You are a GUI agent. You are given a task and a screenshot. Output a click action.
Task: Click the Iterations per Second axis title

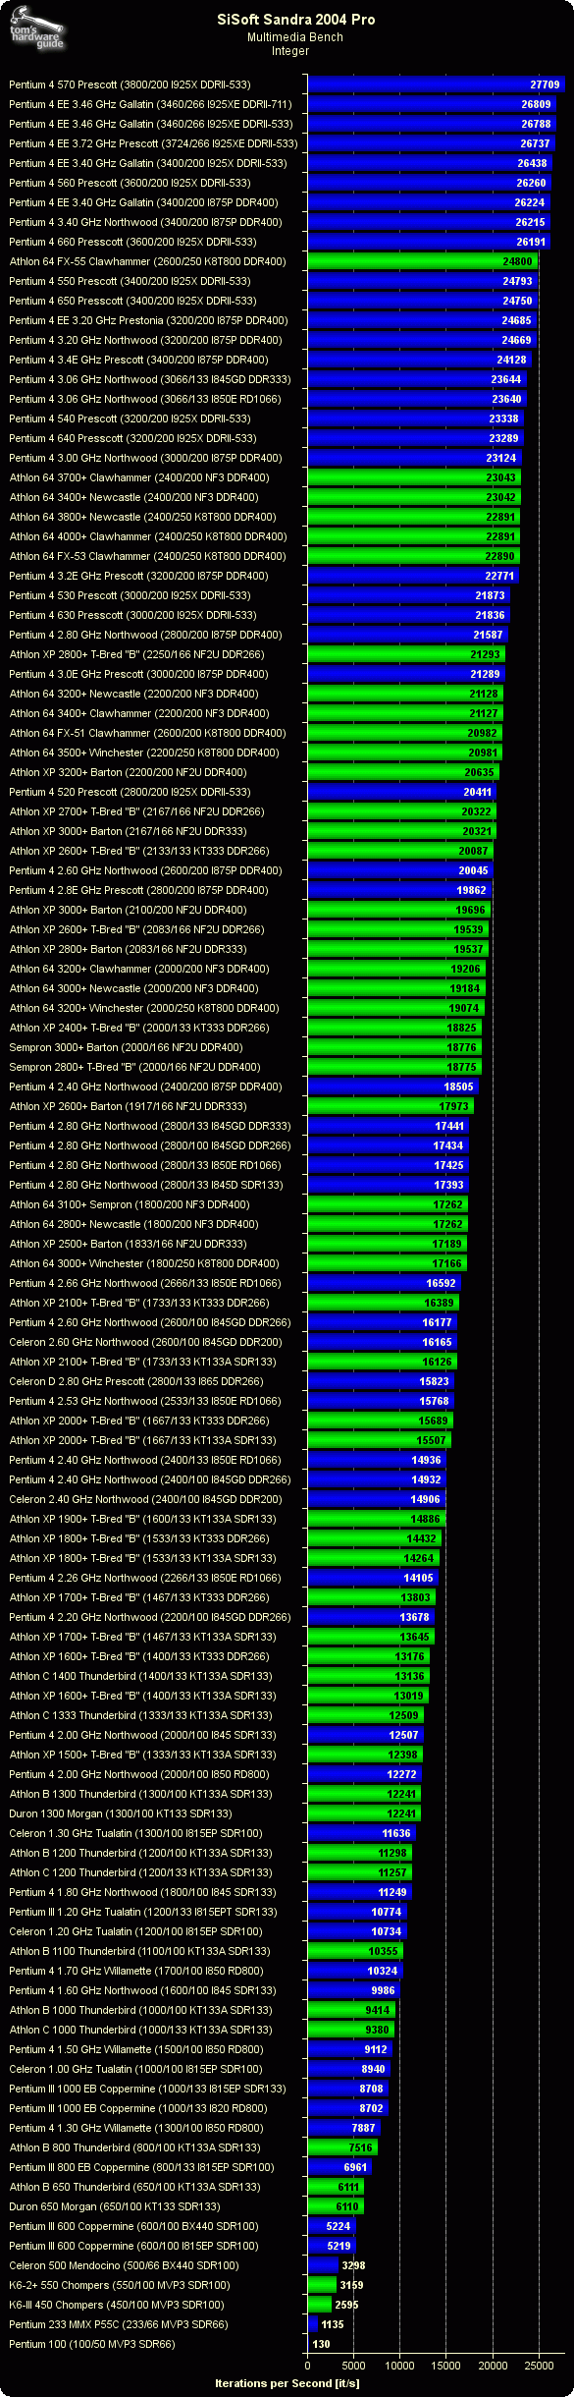point(287,2383)
